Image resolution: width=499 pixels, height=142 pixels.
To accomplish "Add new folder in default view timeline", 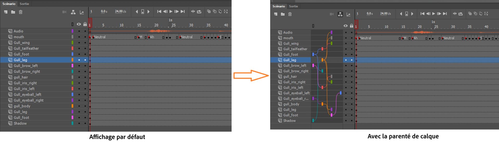I will click(x=13, y=12).
